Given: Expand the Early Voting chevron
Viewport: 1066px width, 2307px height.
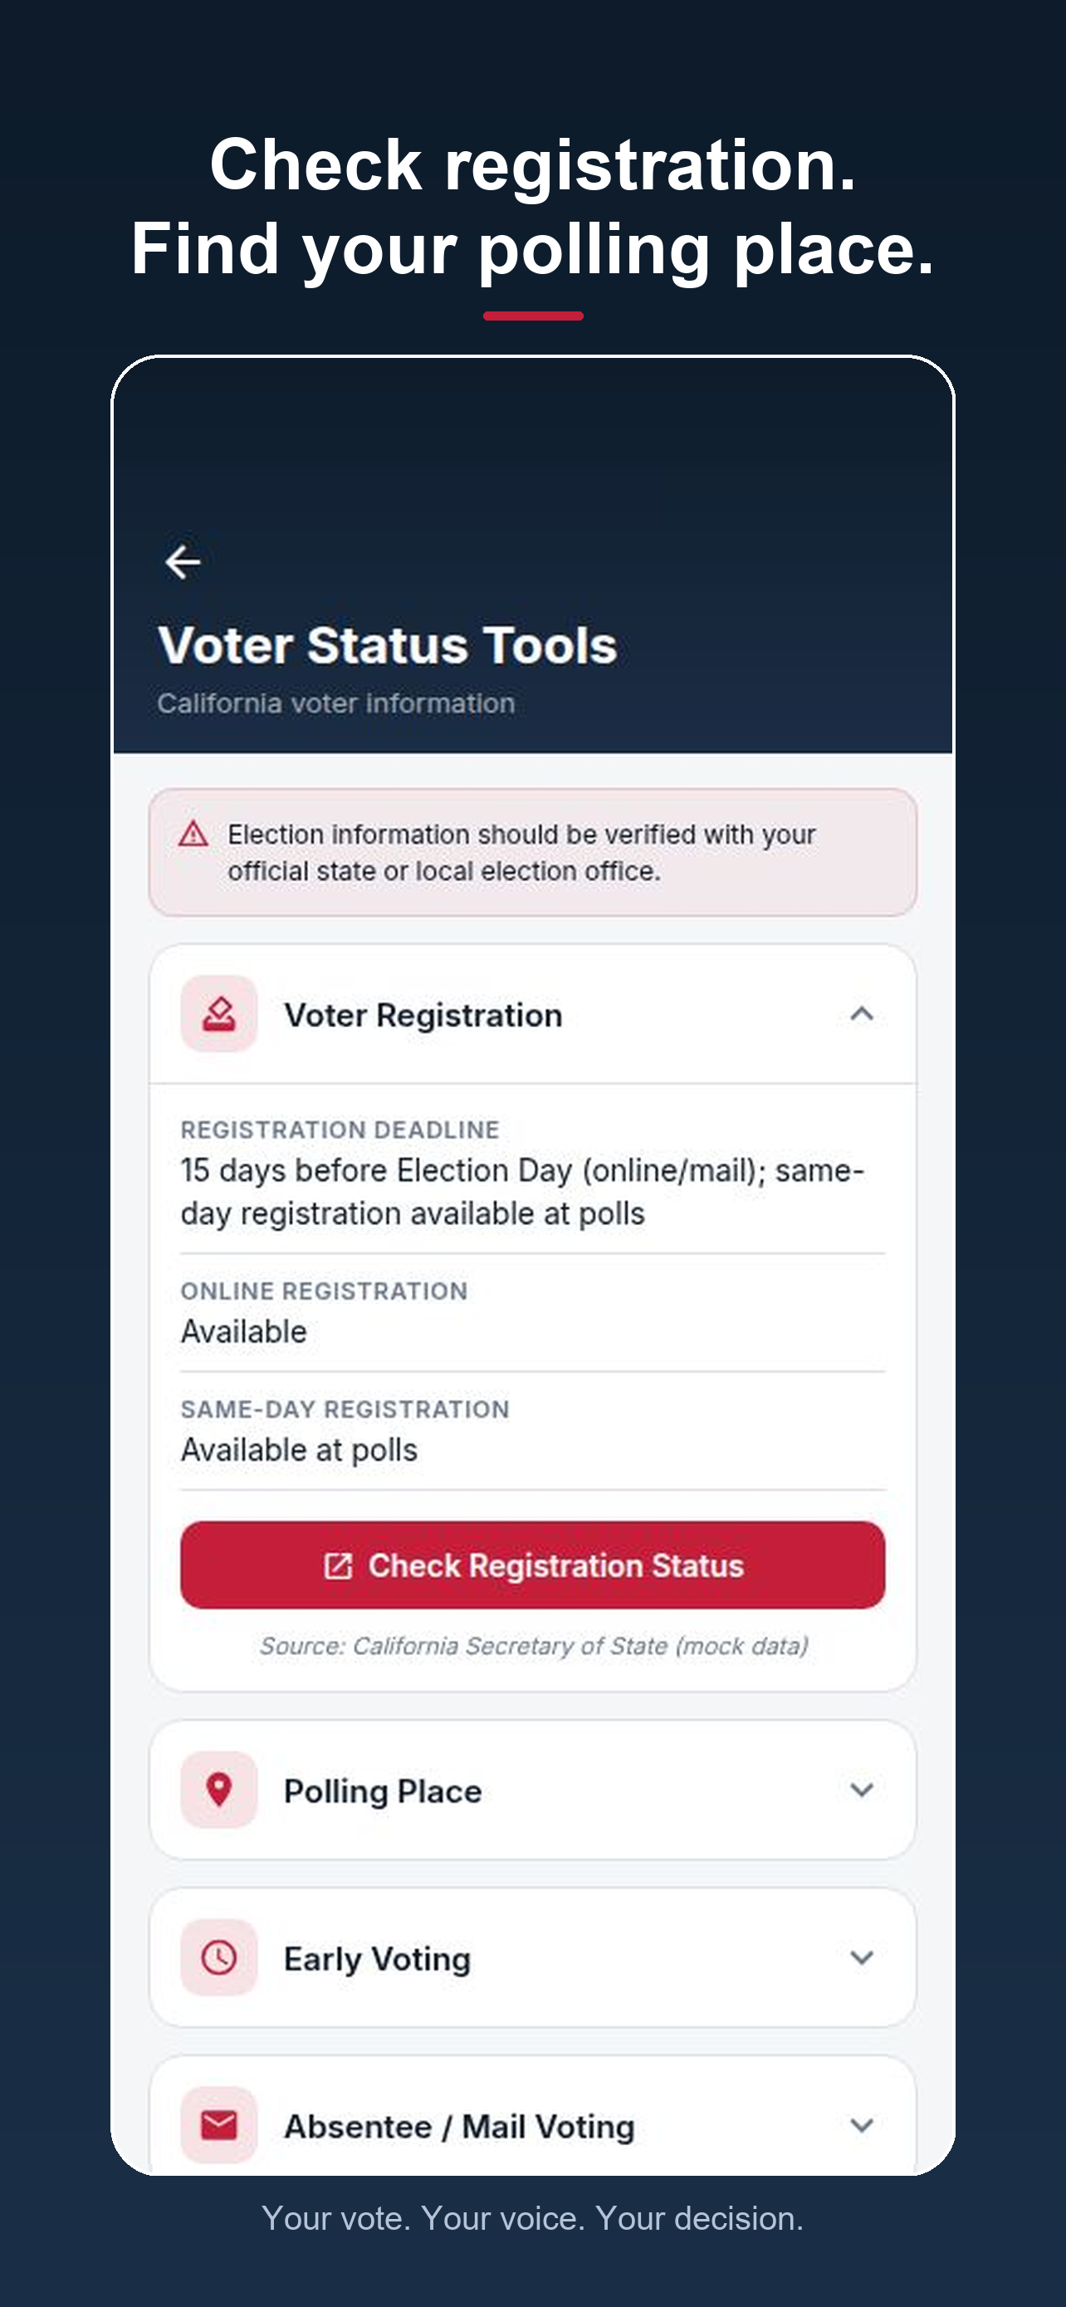Looking at the screenshot, I should point(861,1957).
